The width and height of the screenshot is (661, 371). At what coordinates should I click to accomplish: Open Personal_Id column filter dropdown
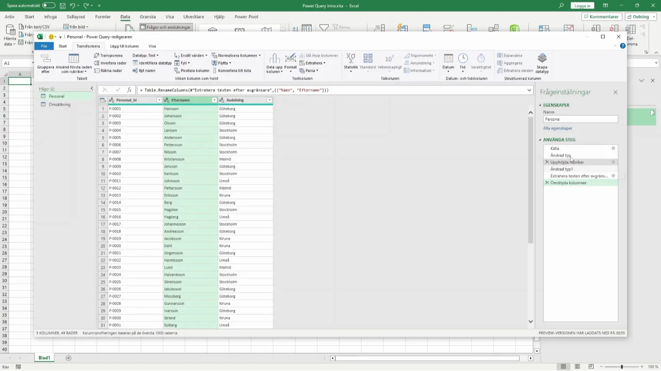[159, 100]
